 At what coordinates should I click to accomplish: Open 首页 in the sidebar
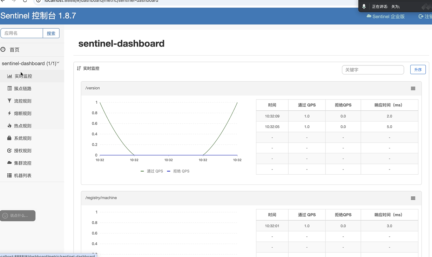click(x=14, y=50)
